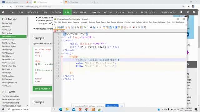Open Chrome extensions puzzle icon

pos(189,7)
